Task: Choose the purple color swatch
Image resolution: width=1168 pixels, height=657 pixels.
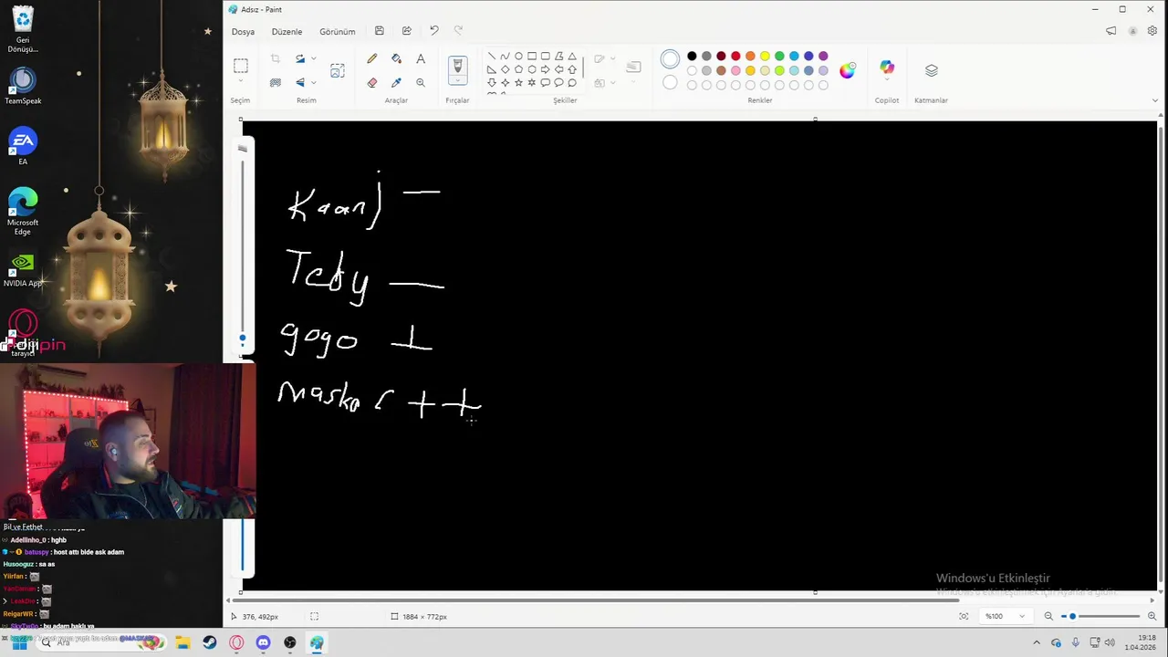Action: (x=823, y=57)
